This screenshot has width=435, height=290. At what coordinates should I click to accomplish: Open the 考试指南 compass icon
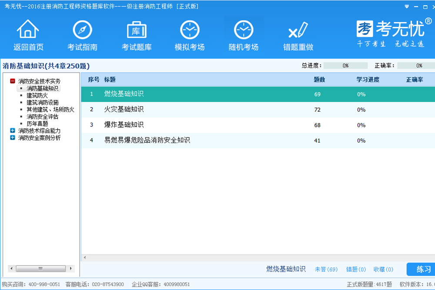(x=82, y=30)
